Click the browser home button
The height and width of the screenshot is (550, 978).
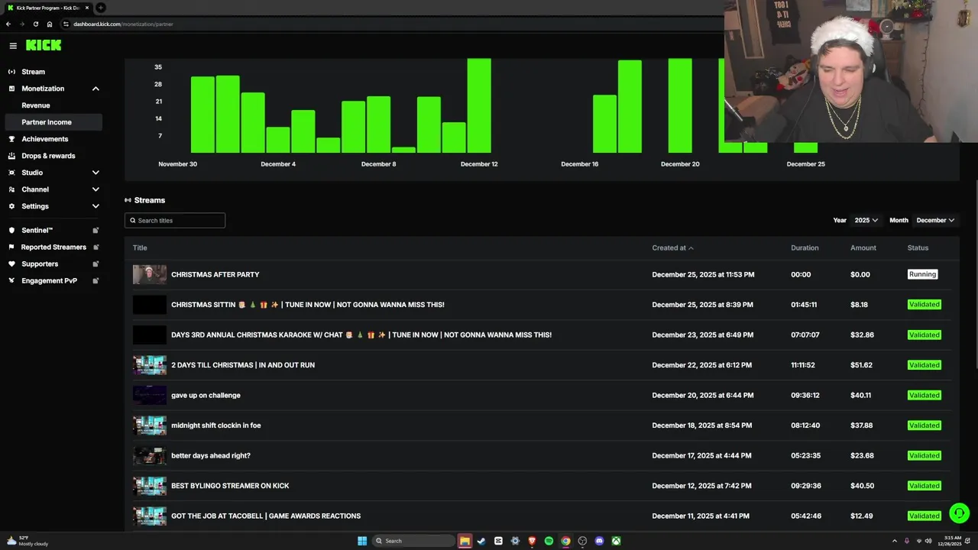click(x=50, y=24)
